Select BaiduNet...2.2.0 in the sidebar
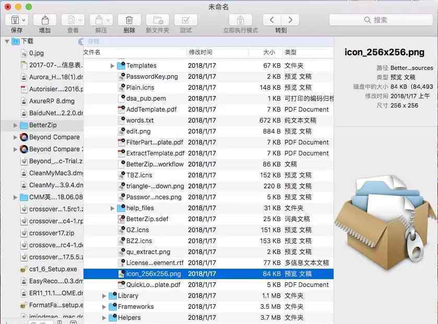Image resolution: width=438 pixels, height=324 pixels. (56, 113)
